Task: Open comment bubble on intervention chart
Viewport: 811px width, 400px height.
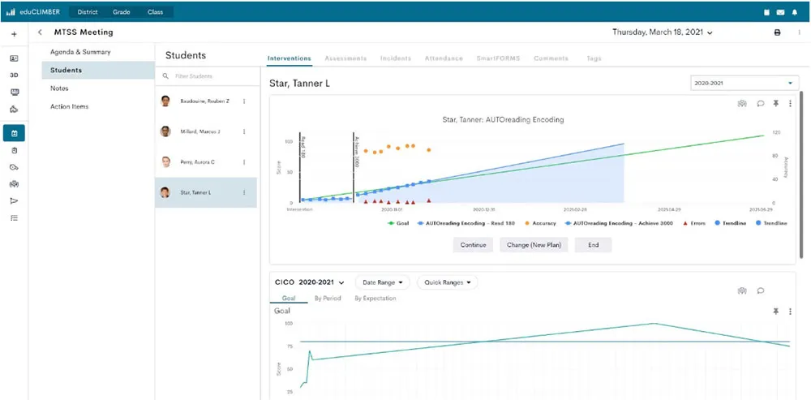Action: coord(760,104)
